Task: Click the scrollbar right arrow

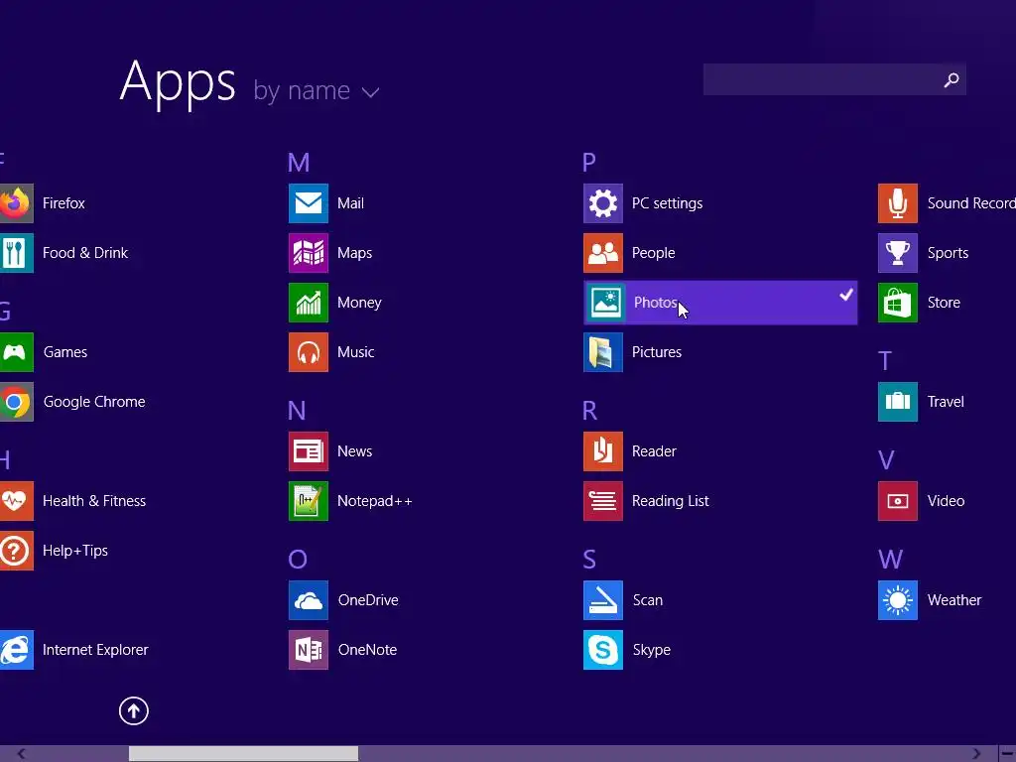Action: pyautogui.click(x=976, y=754)
